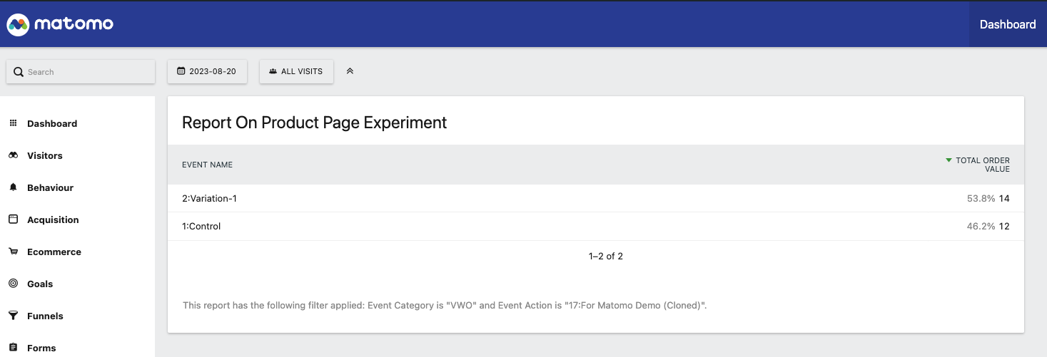
Task: Open Dashboard in the top navigation bar
Action: pyautogui.click(x=1007, y=24)
